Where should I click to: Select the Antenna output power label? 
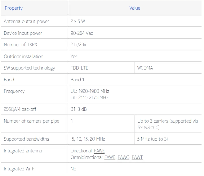(26, 21)
